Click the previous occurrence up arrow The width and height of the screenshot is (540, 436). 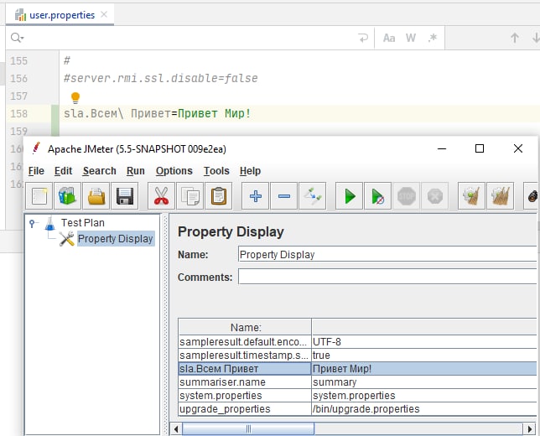pyautogui.click(x=515, y=38)
